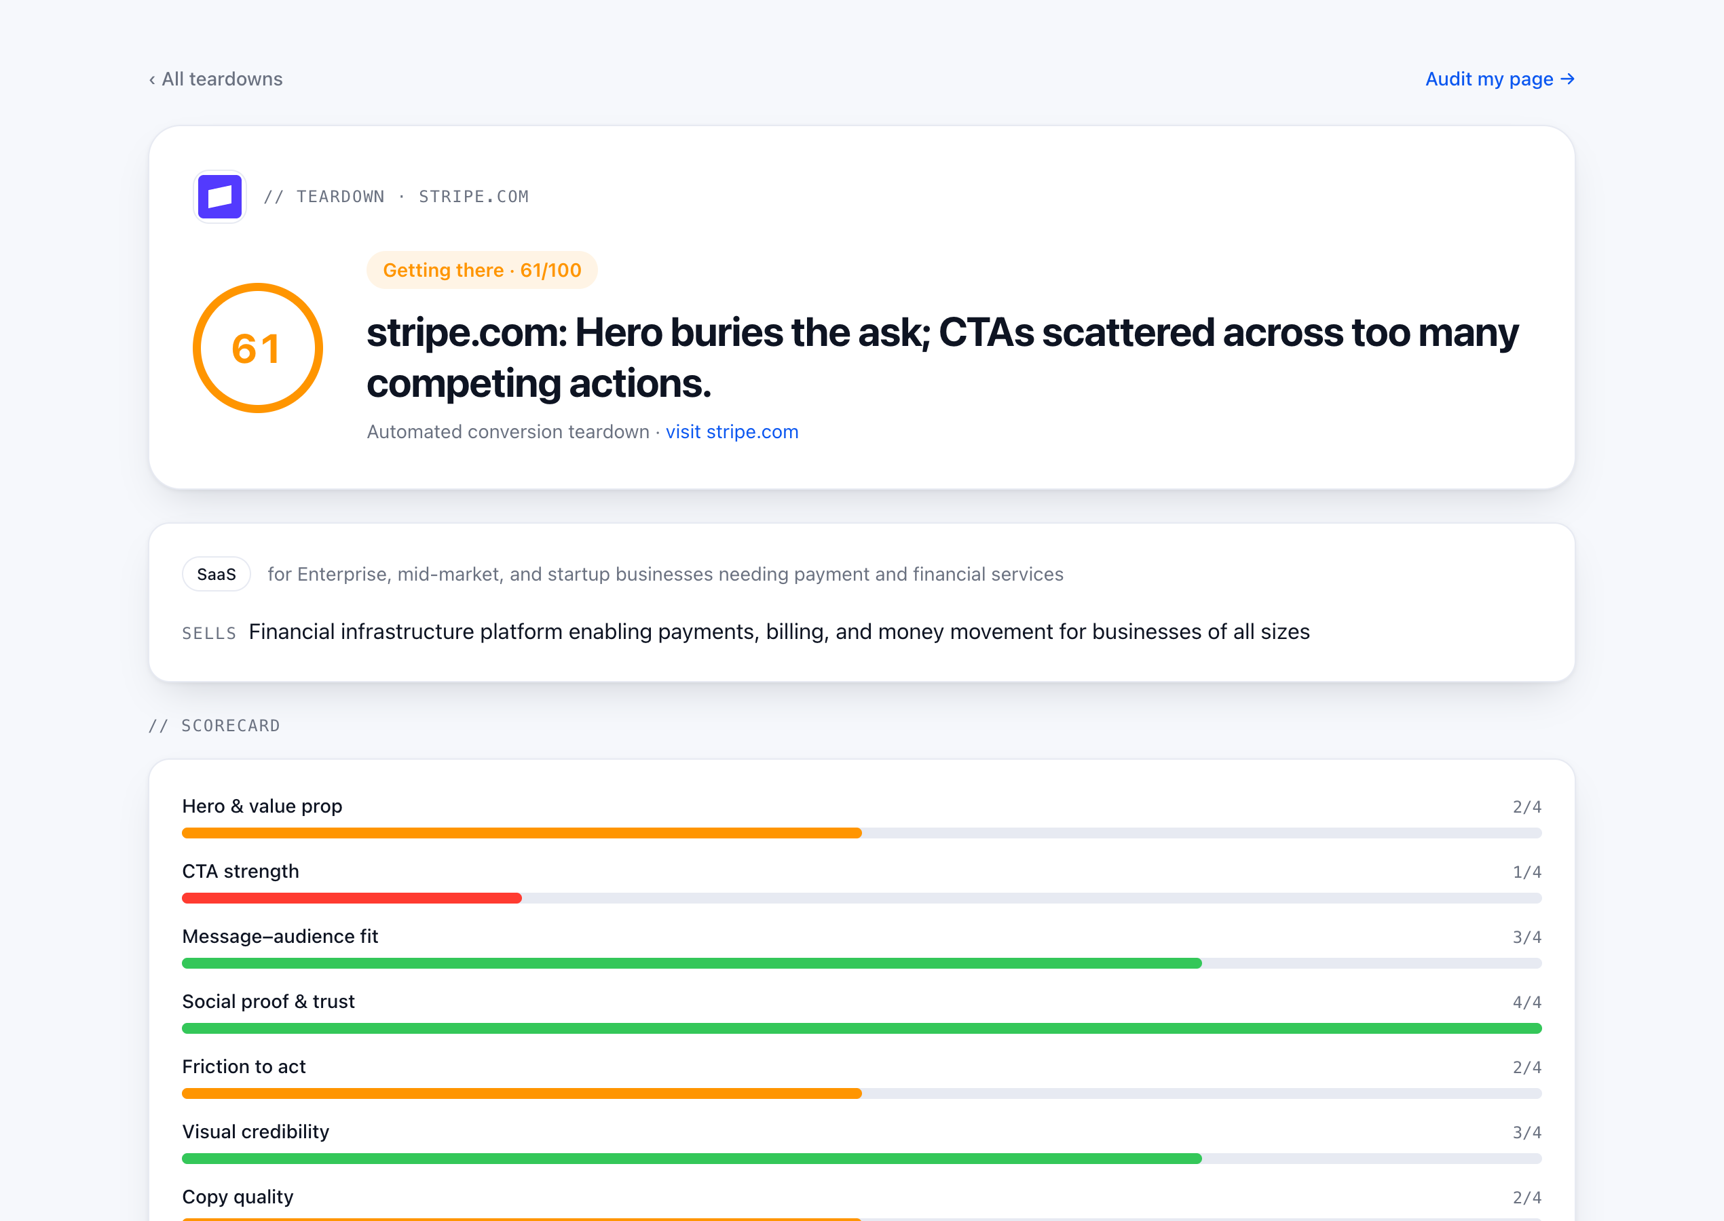Open the Audit my page link
The image size is (1724, 1221).
point(1500,79)
